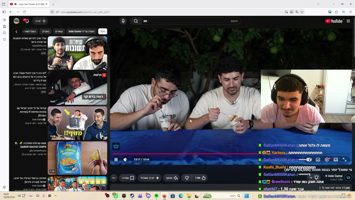This screenshot has width=355, height=200.
Task: Dislike the video with thumbs down
Action: (187, 178)
